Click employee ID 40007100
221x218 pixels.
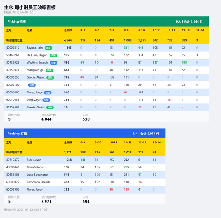click(x=13, y=85)
